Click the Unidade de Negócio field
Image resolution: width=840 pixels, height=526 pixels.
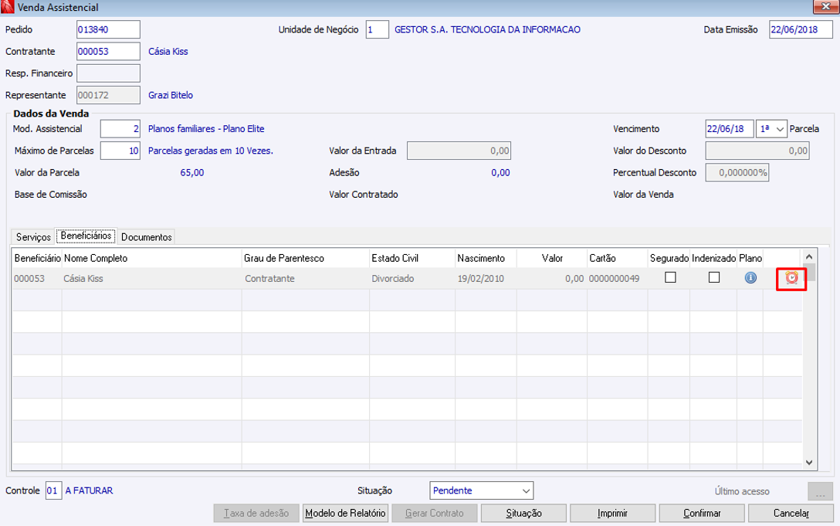[x=377, y=29]
